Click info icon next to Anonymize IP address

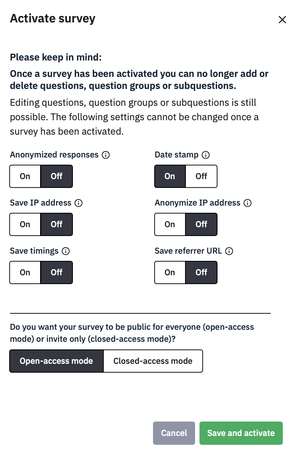tap(248, 203)
